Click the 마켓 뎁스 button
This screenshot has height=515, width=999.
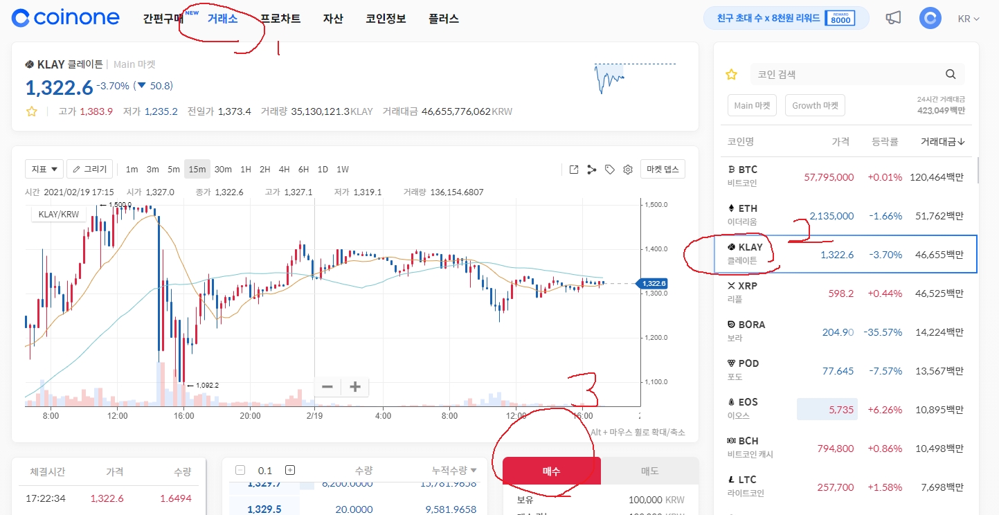pos(663,169)
